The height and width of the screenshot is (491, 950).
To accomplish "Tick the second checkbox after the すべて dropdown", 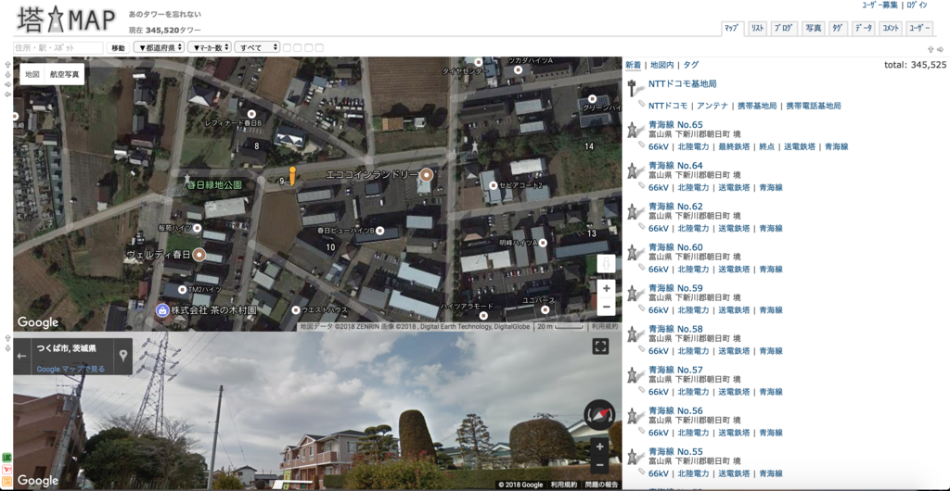I will tap(298, 48).
